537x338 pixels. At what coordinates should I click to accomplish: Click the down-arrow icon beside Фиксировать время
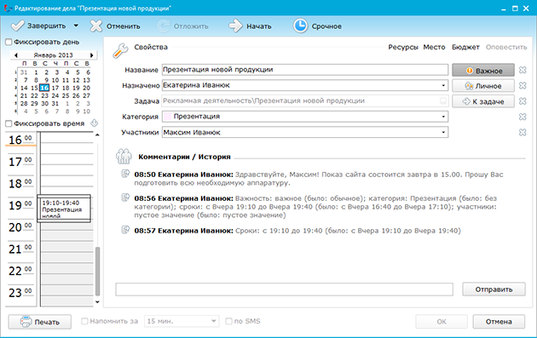point(94,123)
